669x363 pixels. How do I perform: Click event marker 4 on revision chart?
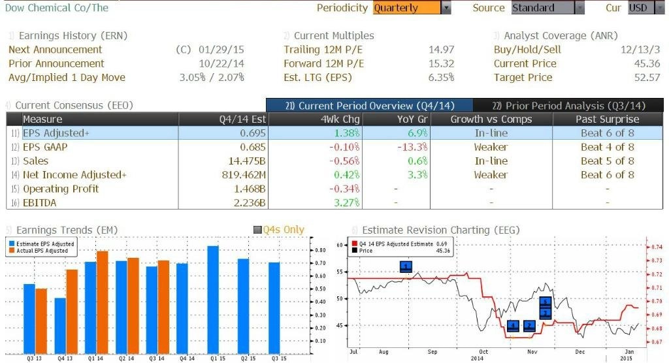coord(513,326)
